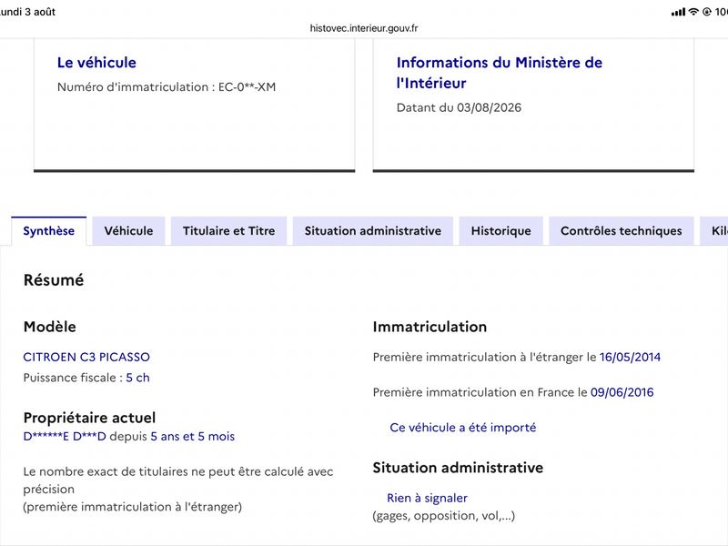Click the Immatriculation heading
The image size is (728, 546).
430,327
